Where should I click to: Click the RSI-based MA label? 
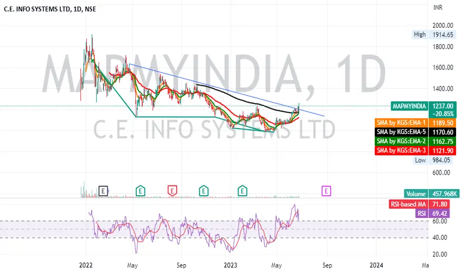click(408, 204)
